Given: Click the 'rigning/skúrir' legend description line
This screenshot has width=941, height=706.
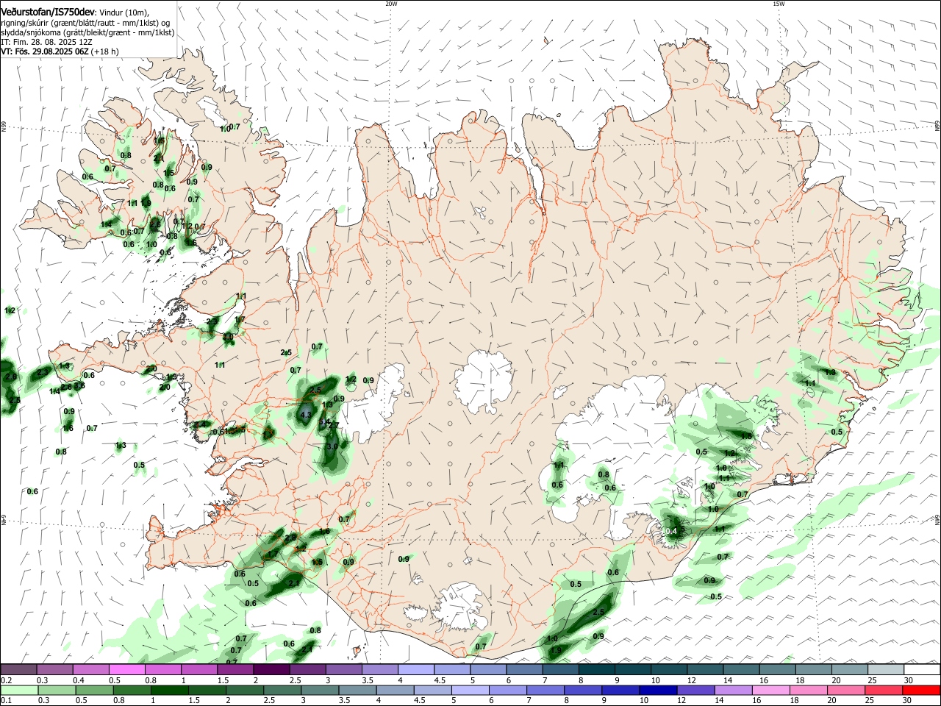Looking at the screenshot, I should [86, 22].
